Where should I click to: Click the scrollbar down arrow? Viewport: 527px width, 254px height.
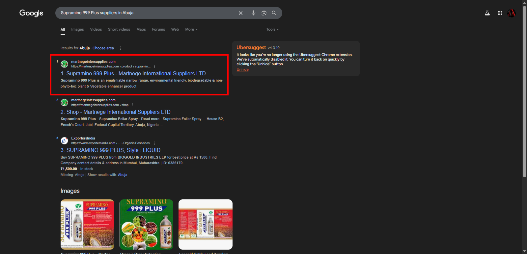[x=525, y=252]
